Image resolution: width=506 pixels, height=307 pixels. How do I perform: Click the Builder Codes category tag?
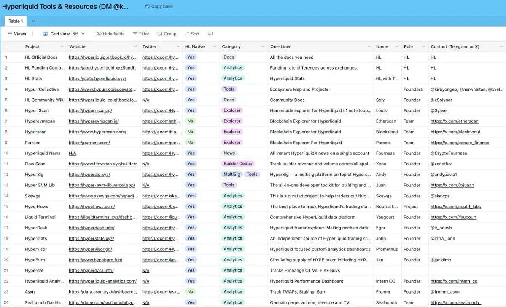point(238,164)
